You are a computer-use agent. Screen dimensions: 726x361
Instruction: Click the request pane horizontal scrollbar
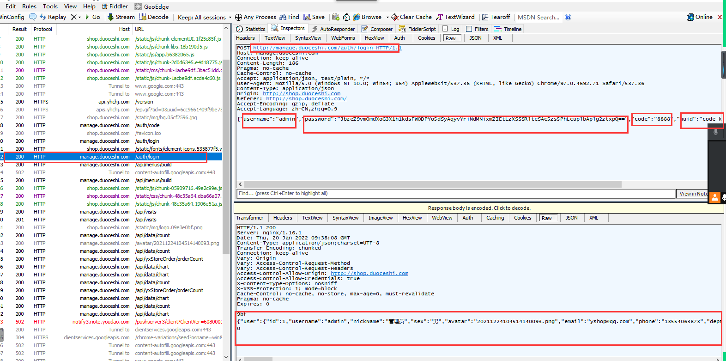(432, 184)
